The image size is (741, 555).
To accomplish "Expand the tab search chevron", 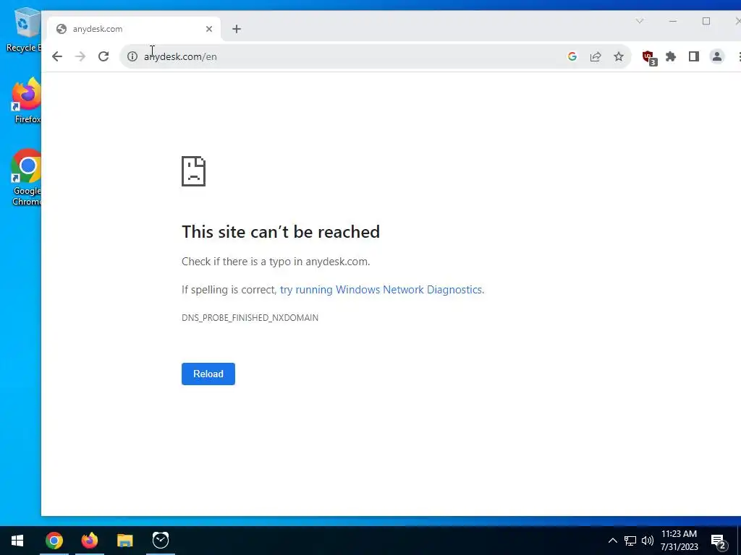I will pos(640,21).
